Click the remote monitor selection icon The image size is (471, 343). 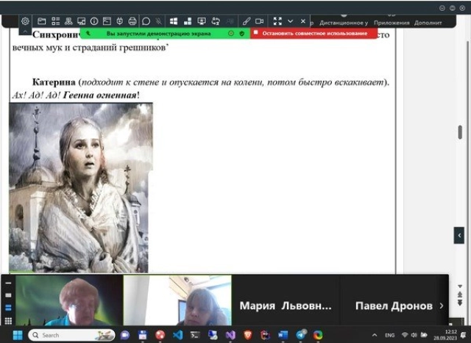[x=82, y=21]
